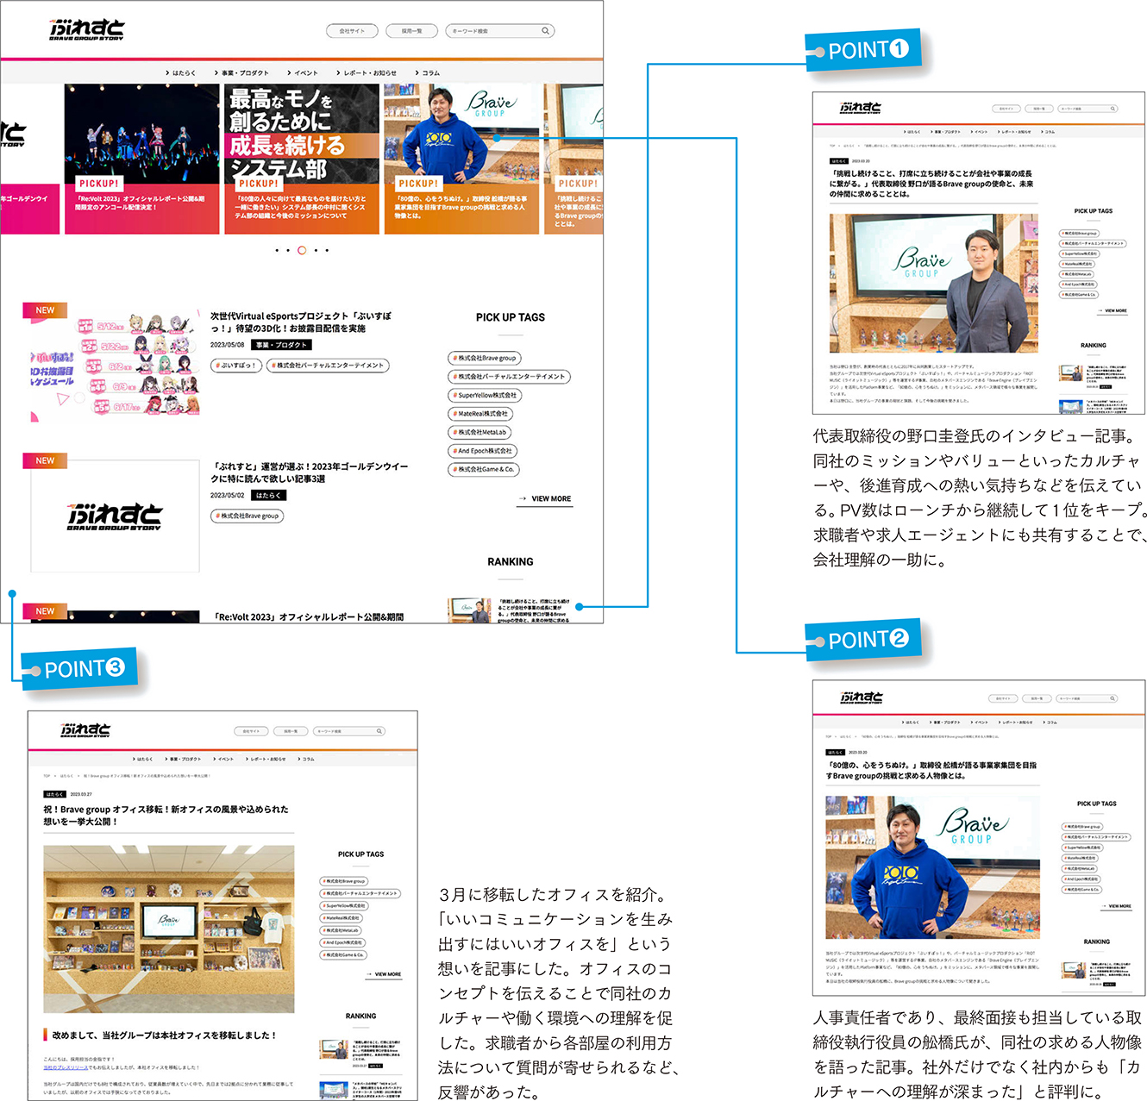Focus the キーワード検索 field in main header

click(x=499, y=31)
